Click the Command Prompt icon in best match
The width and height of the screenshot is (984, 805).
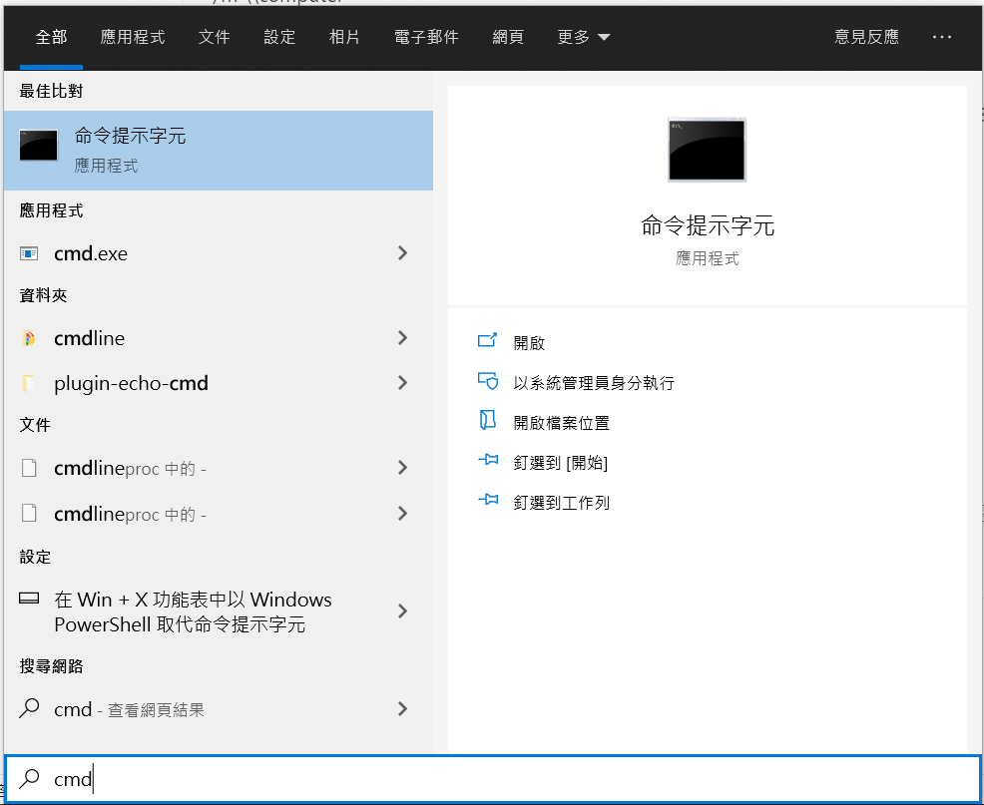39,145
